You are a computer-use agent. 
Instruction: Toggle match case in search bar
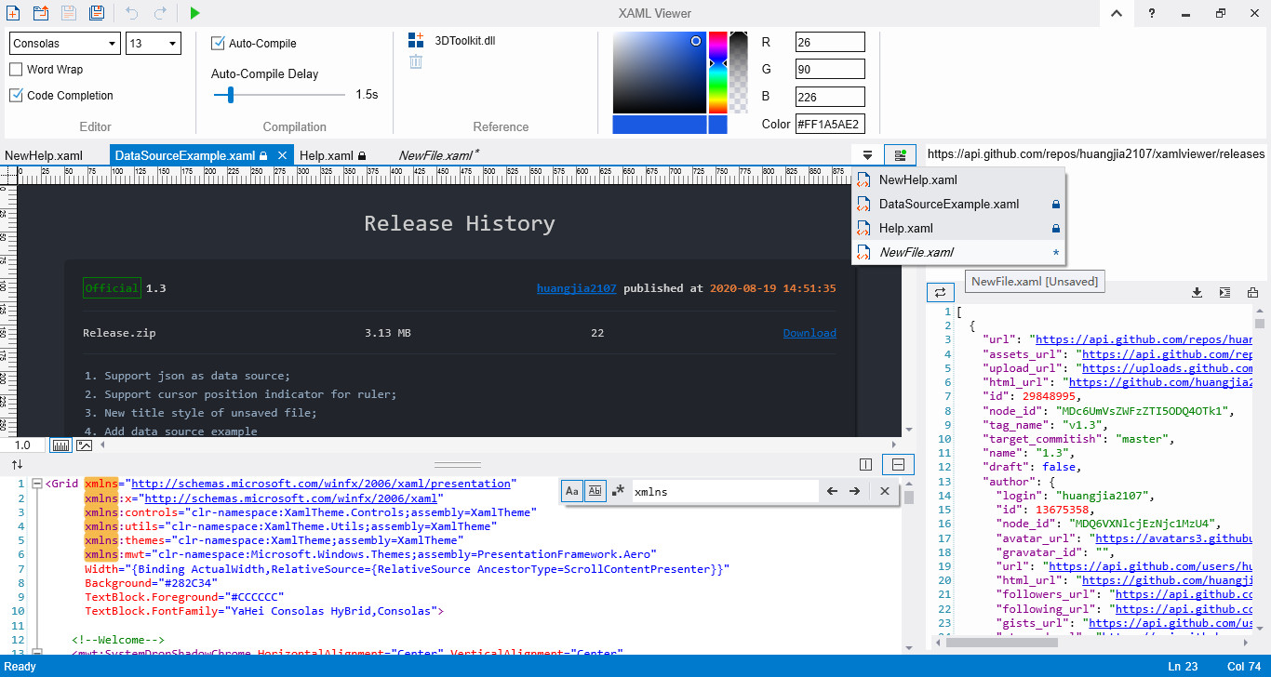click(x=572, y=491)
